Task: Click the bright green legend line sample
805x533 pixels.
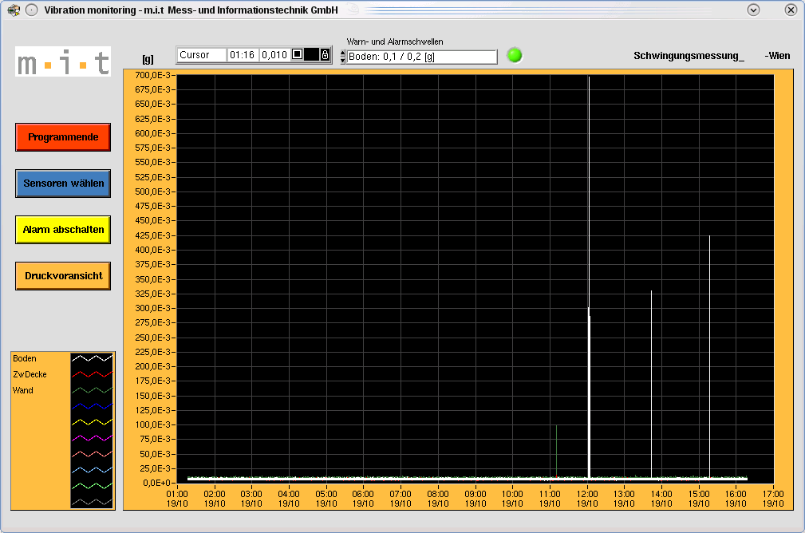Action: (x=92, y=486)
